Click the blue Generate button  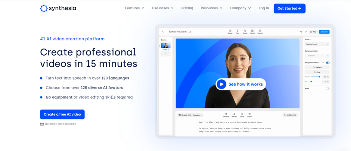[x=324, y=32]
